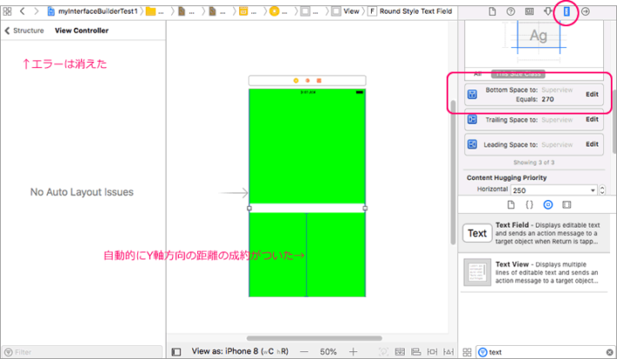The width and height of the screenshot is (617, 359).
Task: Open the File inspector
Action: click(492, 11)
